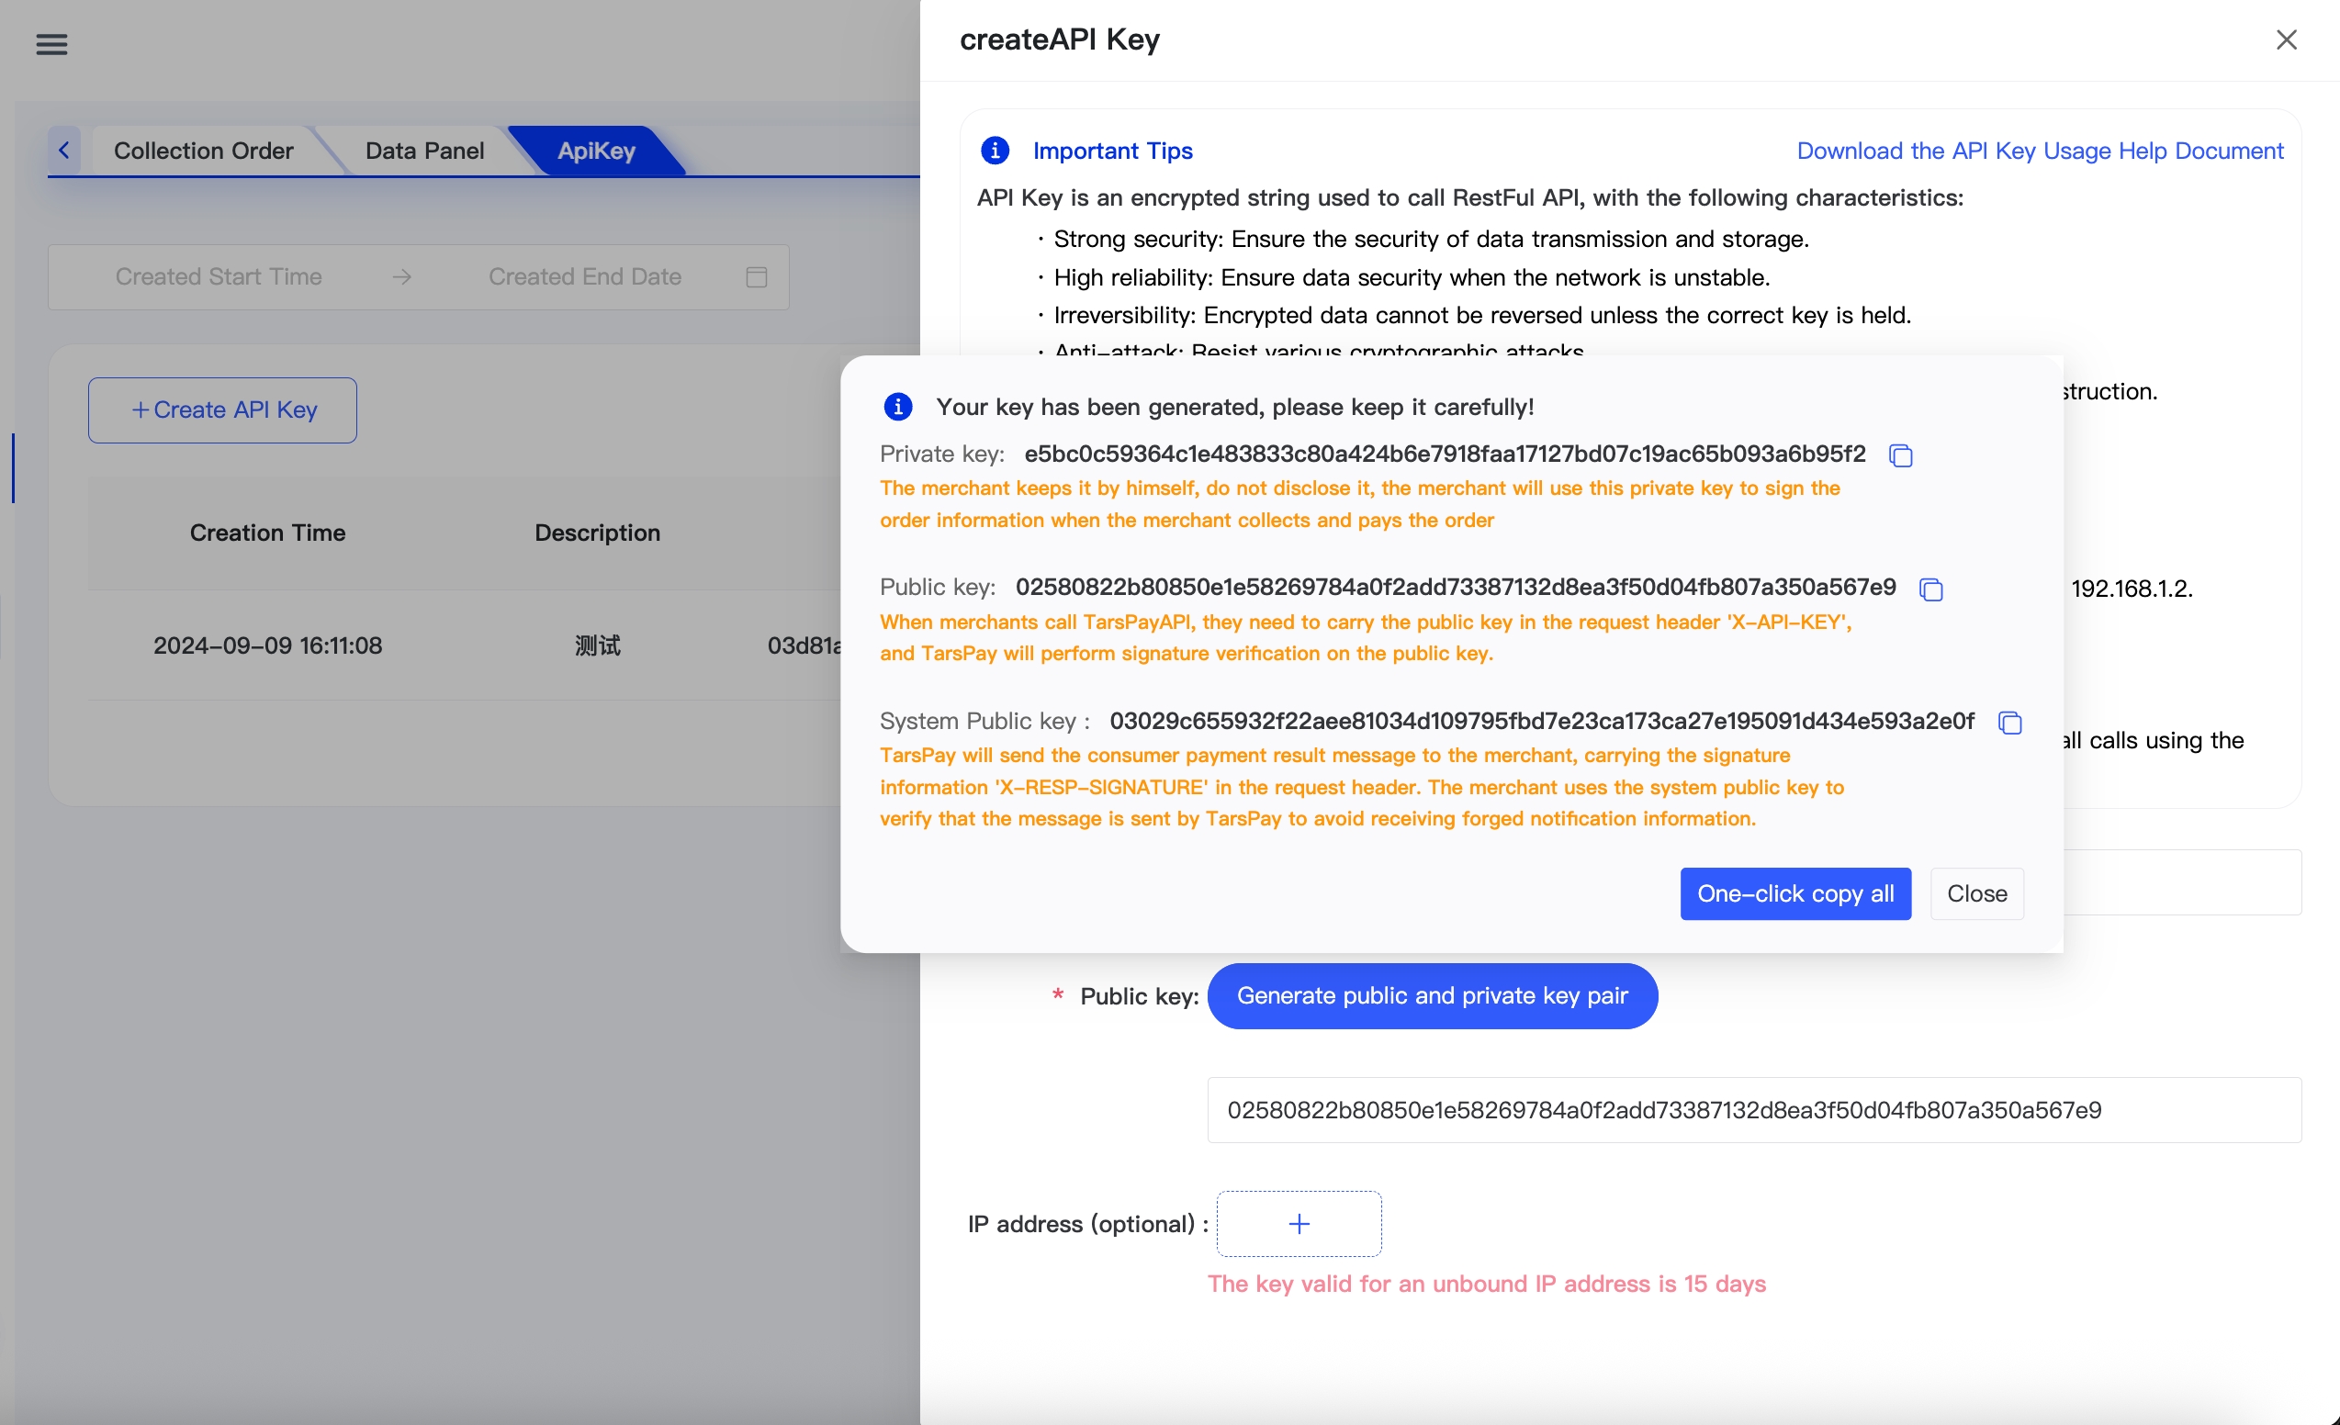Close the createAPI Key panel
This screenshot has height=1425, width=2340.
pos(2286,39)
